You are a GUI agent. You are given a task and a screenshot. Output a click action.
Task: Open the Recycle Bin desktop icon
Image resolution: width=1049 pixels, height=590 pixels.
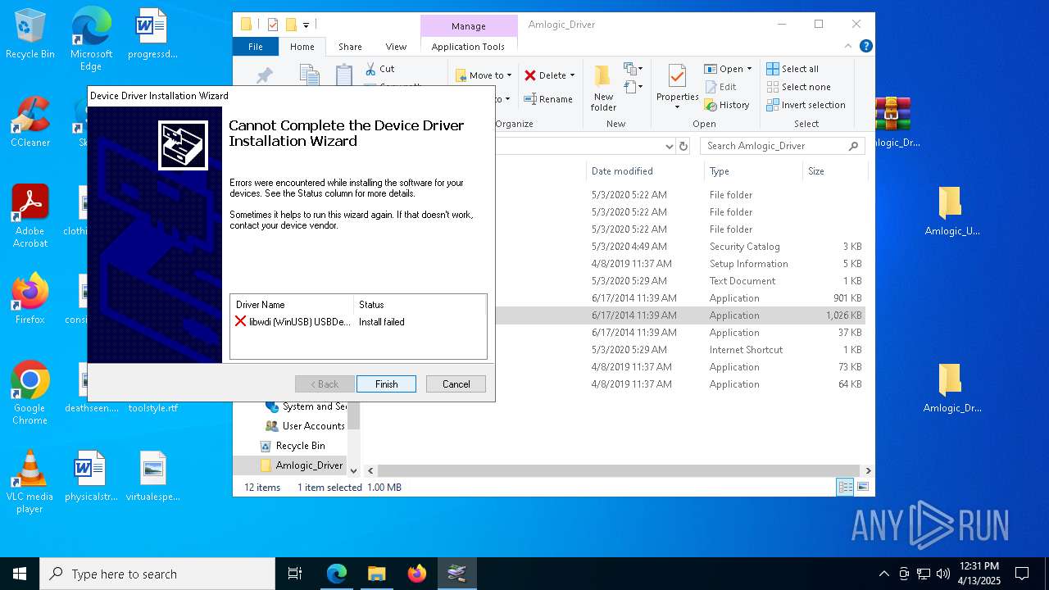(30, 34)
